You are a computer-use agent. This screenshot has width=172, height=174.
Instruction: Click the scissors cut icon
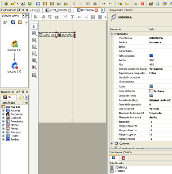74,4
